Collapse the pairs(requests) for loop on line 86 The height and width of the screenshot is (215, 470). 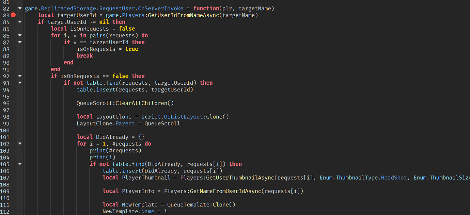coord(19,35)
